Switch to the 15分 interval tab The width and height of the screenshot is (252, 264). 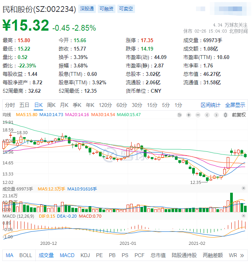tap(152, 105)
